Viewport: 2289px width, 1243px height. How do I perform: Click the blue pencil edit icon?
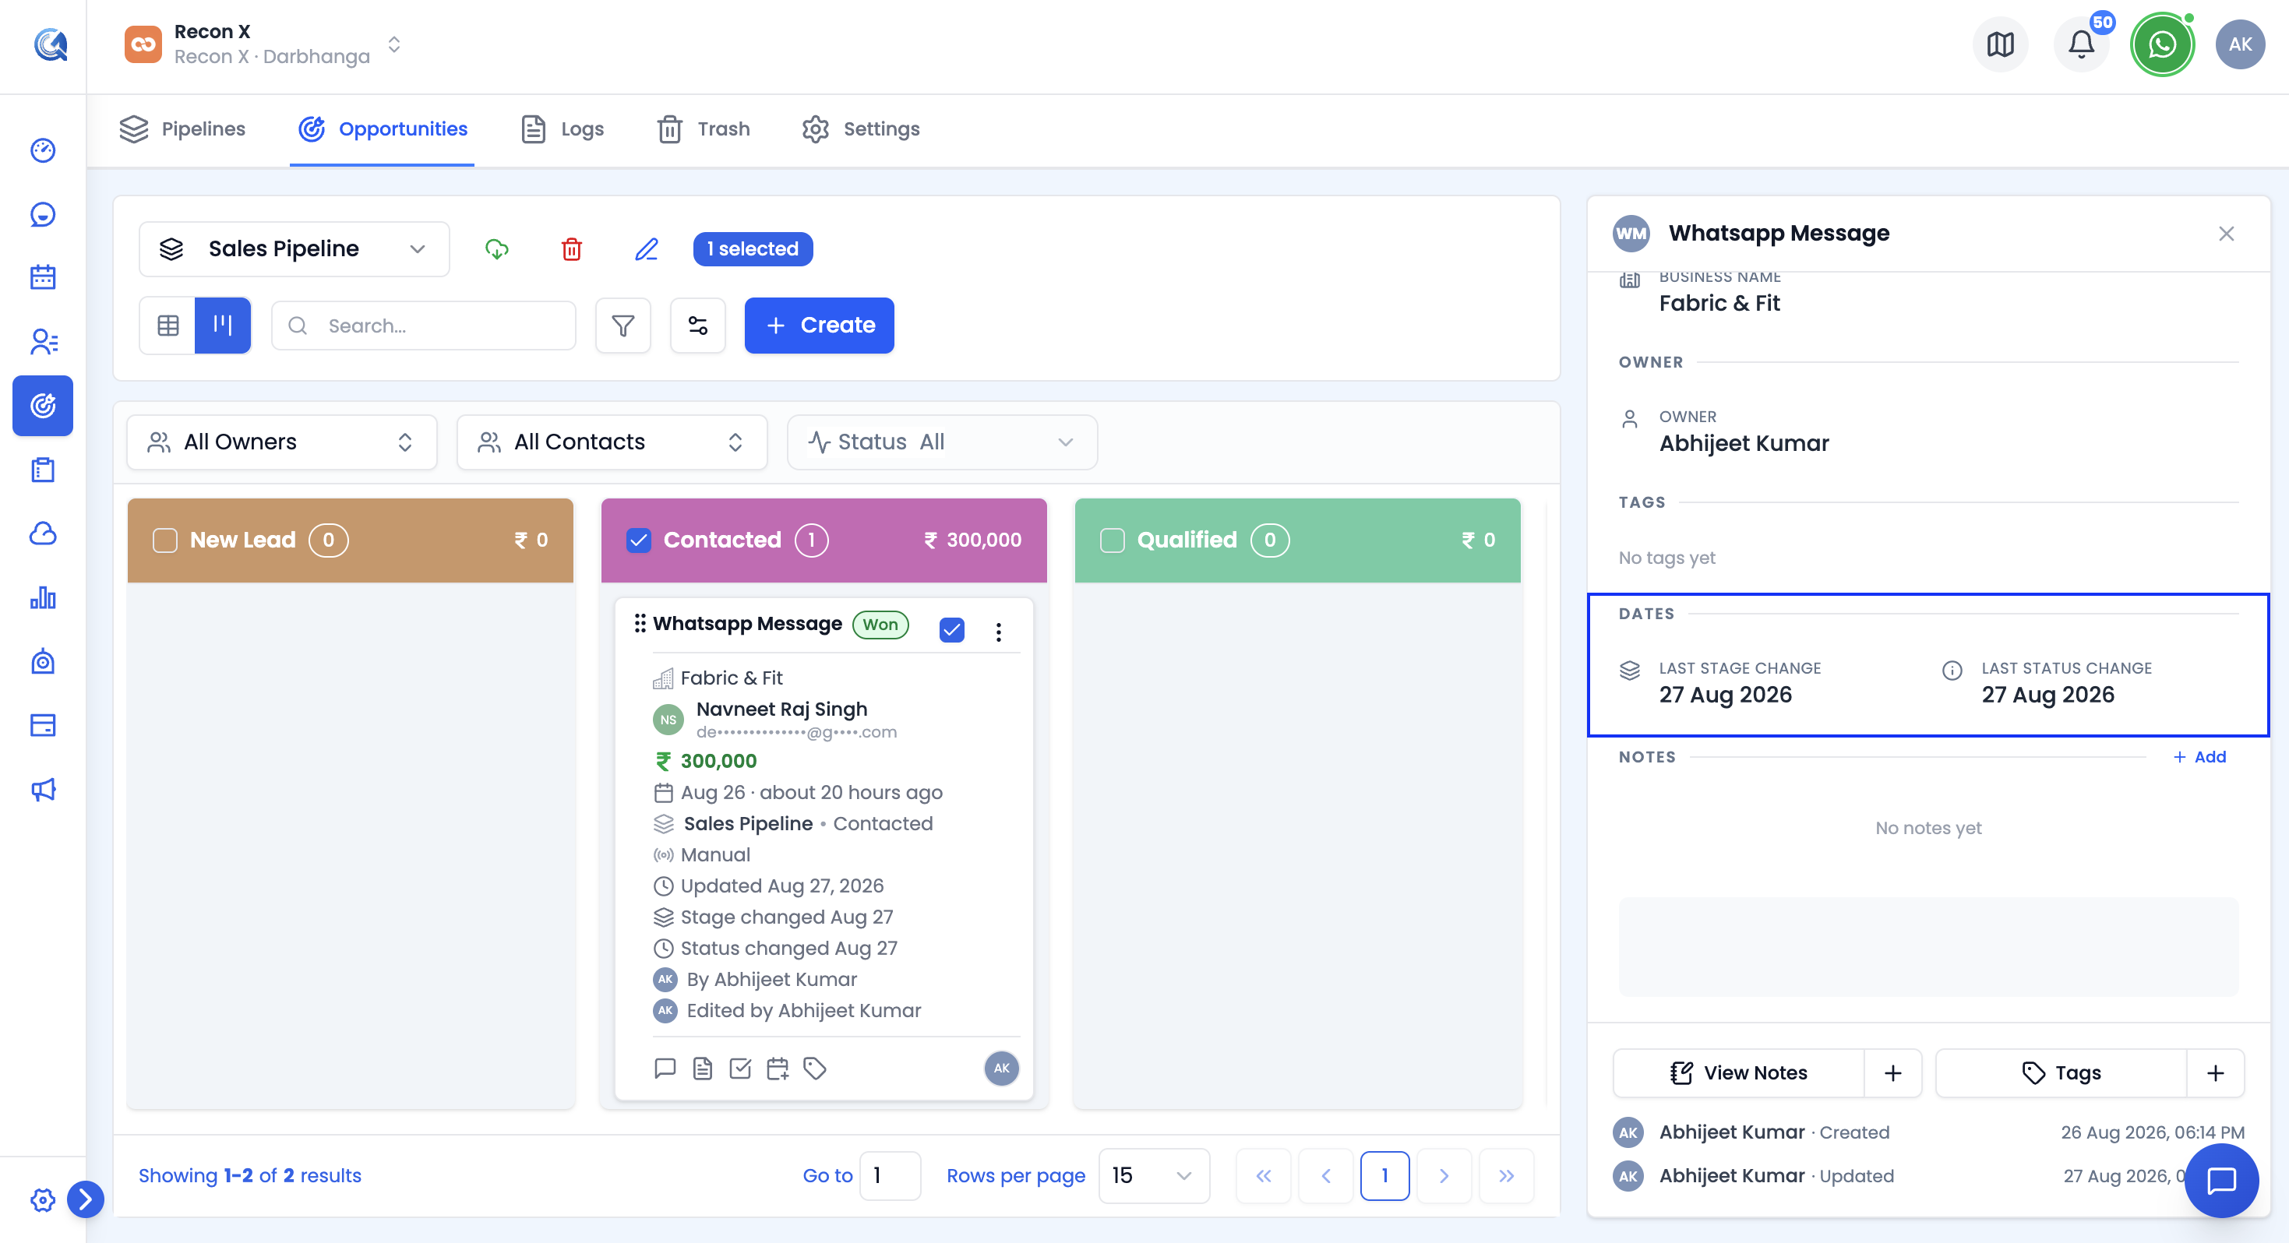pos(646,248)
